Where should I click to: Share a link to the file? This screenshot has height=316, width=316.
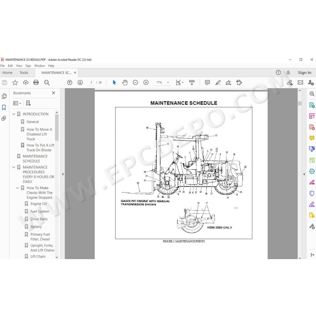pyautogui.click(x=290, y=83)
